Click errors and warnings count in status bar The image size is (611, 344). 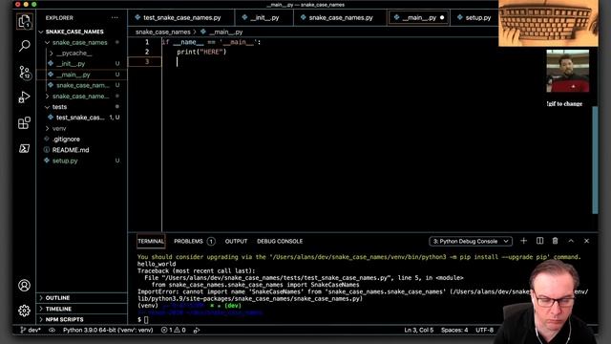(174, 330)
